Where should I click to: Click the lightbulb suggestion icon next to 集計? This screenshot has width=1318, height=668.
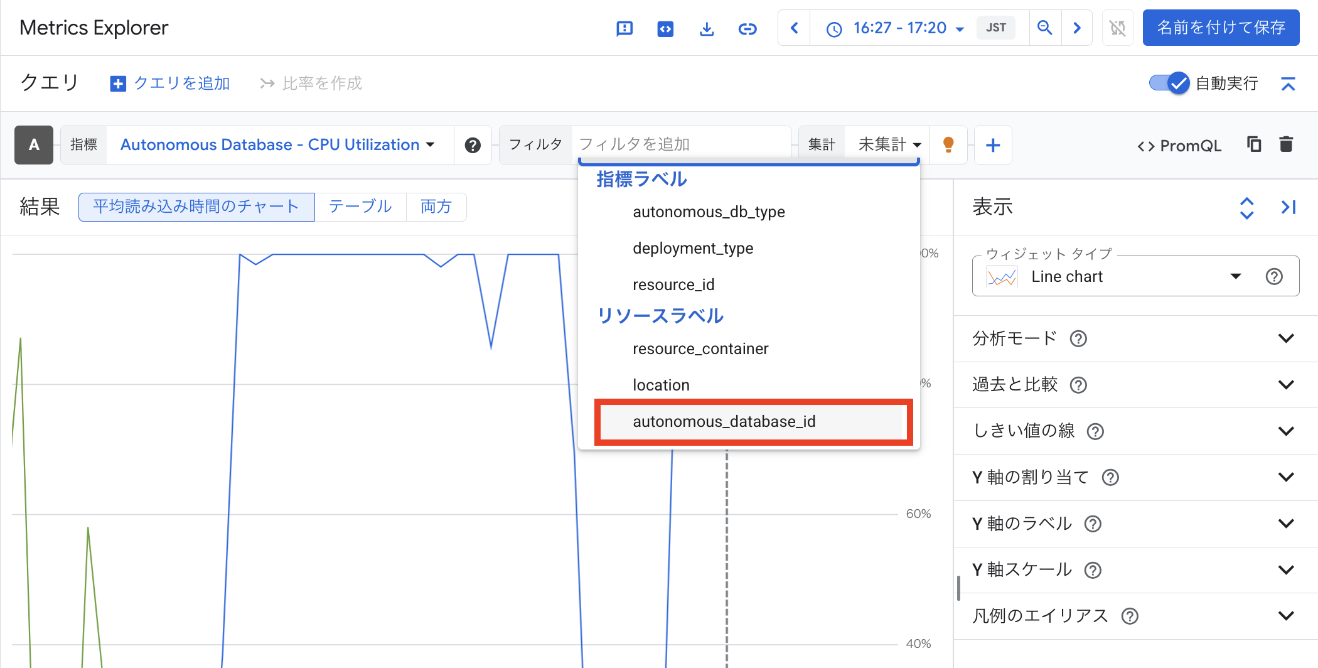pyautogui.click(x=948, y=144)
